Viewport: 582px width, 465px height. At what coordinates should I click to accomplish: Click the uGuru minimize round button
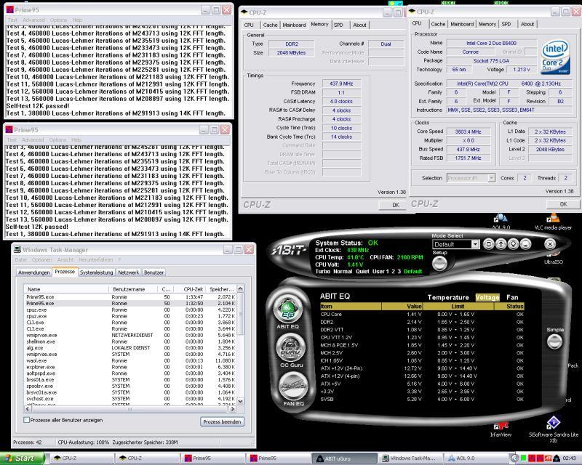[525, 244]
